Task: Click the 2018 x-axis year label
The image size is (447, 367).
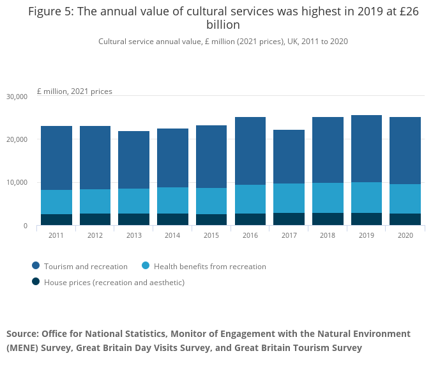Action: [328, 235]
